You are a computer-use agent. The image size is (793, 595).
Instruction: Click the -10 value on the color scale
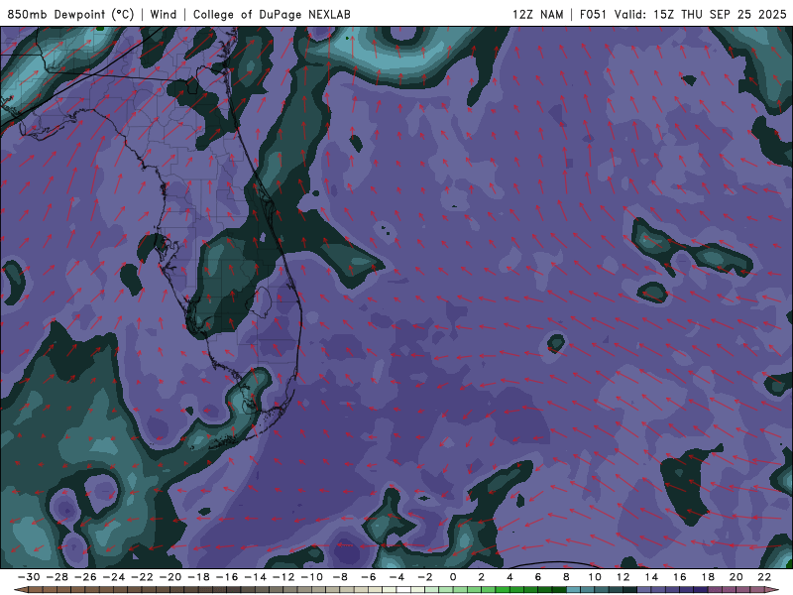click(x=312, y=577)
